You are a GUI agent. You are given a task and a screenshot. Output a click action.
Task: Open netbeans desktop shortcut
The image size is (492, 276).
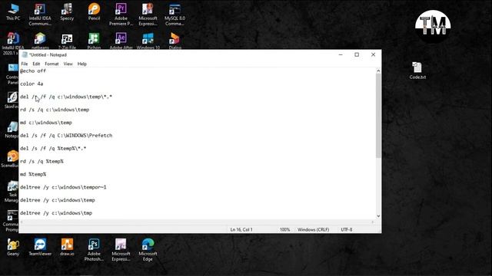[x=40, y=41]
